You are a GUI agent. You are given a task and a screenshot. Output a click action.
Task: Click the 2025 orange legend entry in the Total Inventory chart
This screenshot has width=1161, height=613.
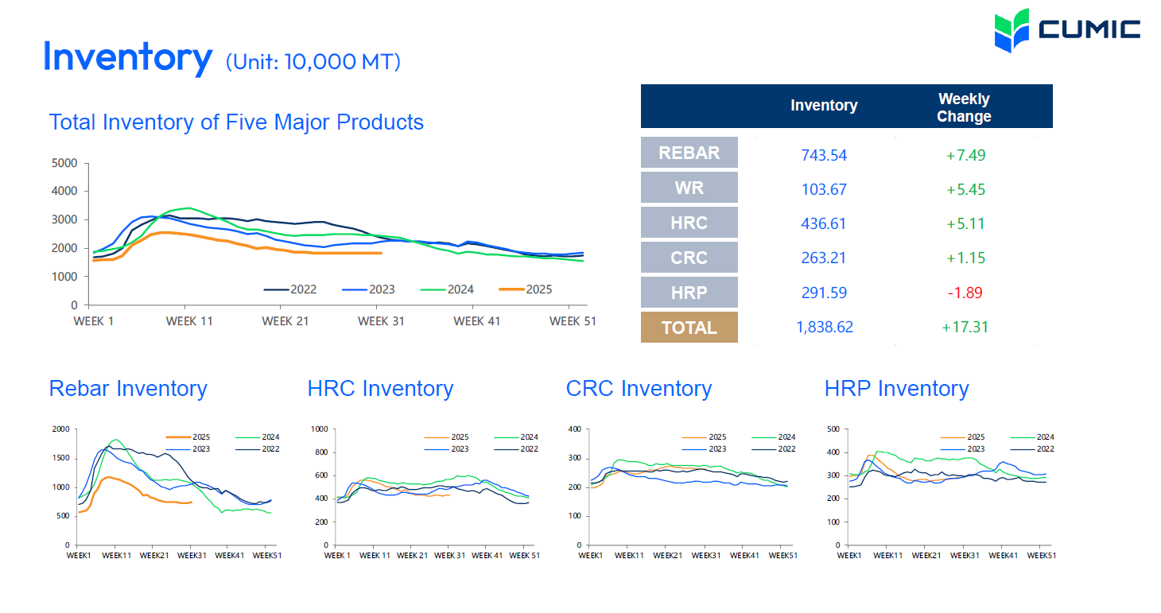tap(526, 289)
